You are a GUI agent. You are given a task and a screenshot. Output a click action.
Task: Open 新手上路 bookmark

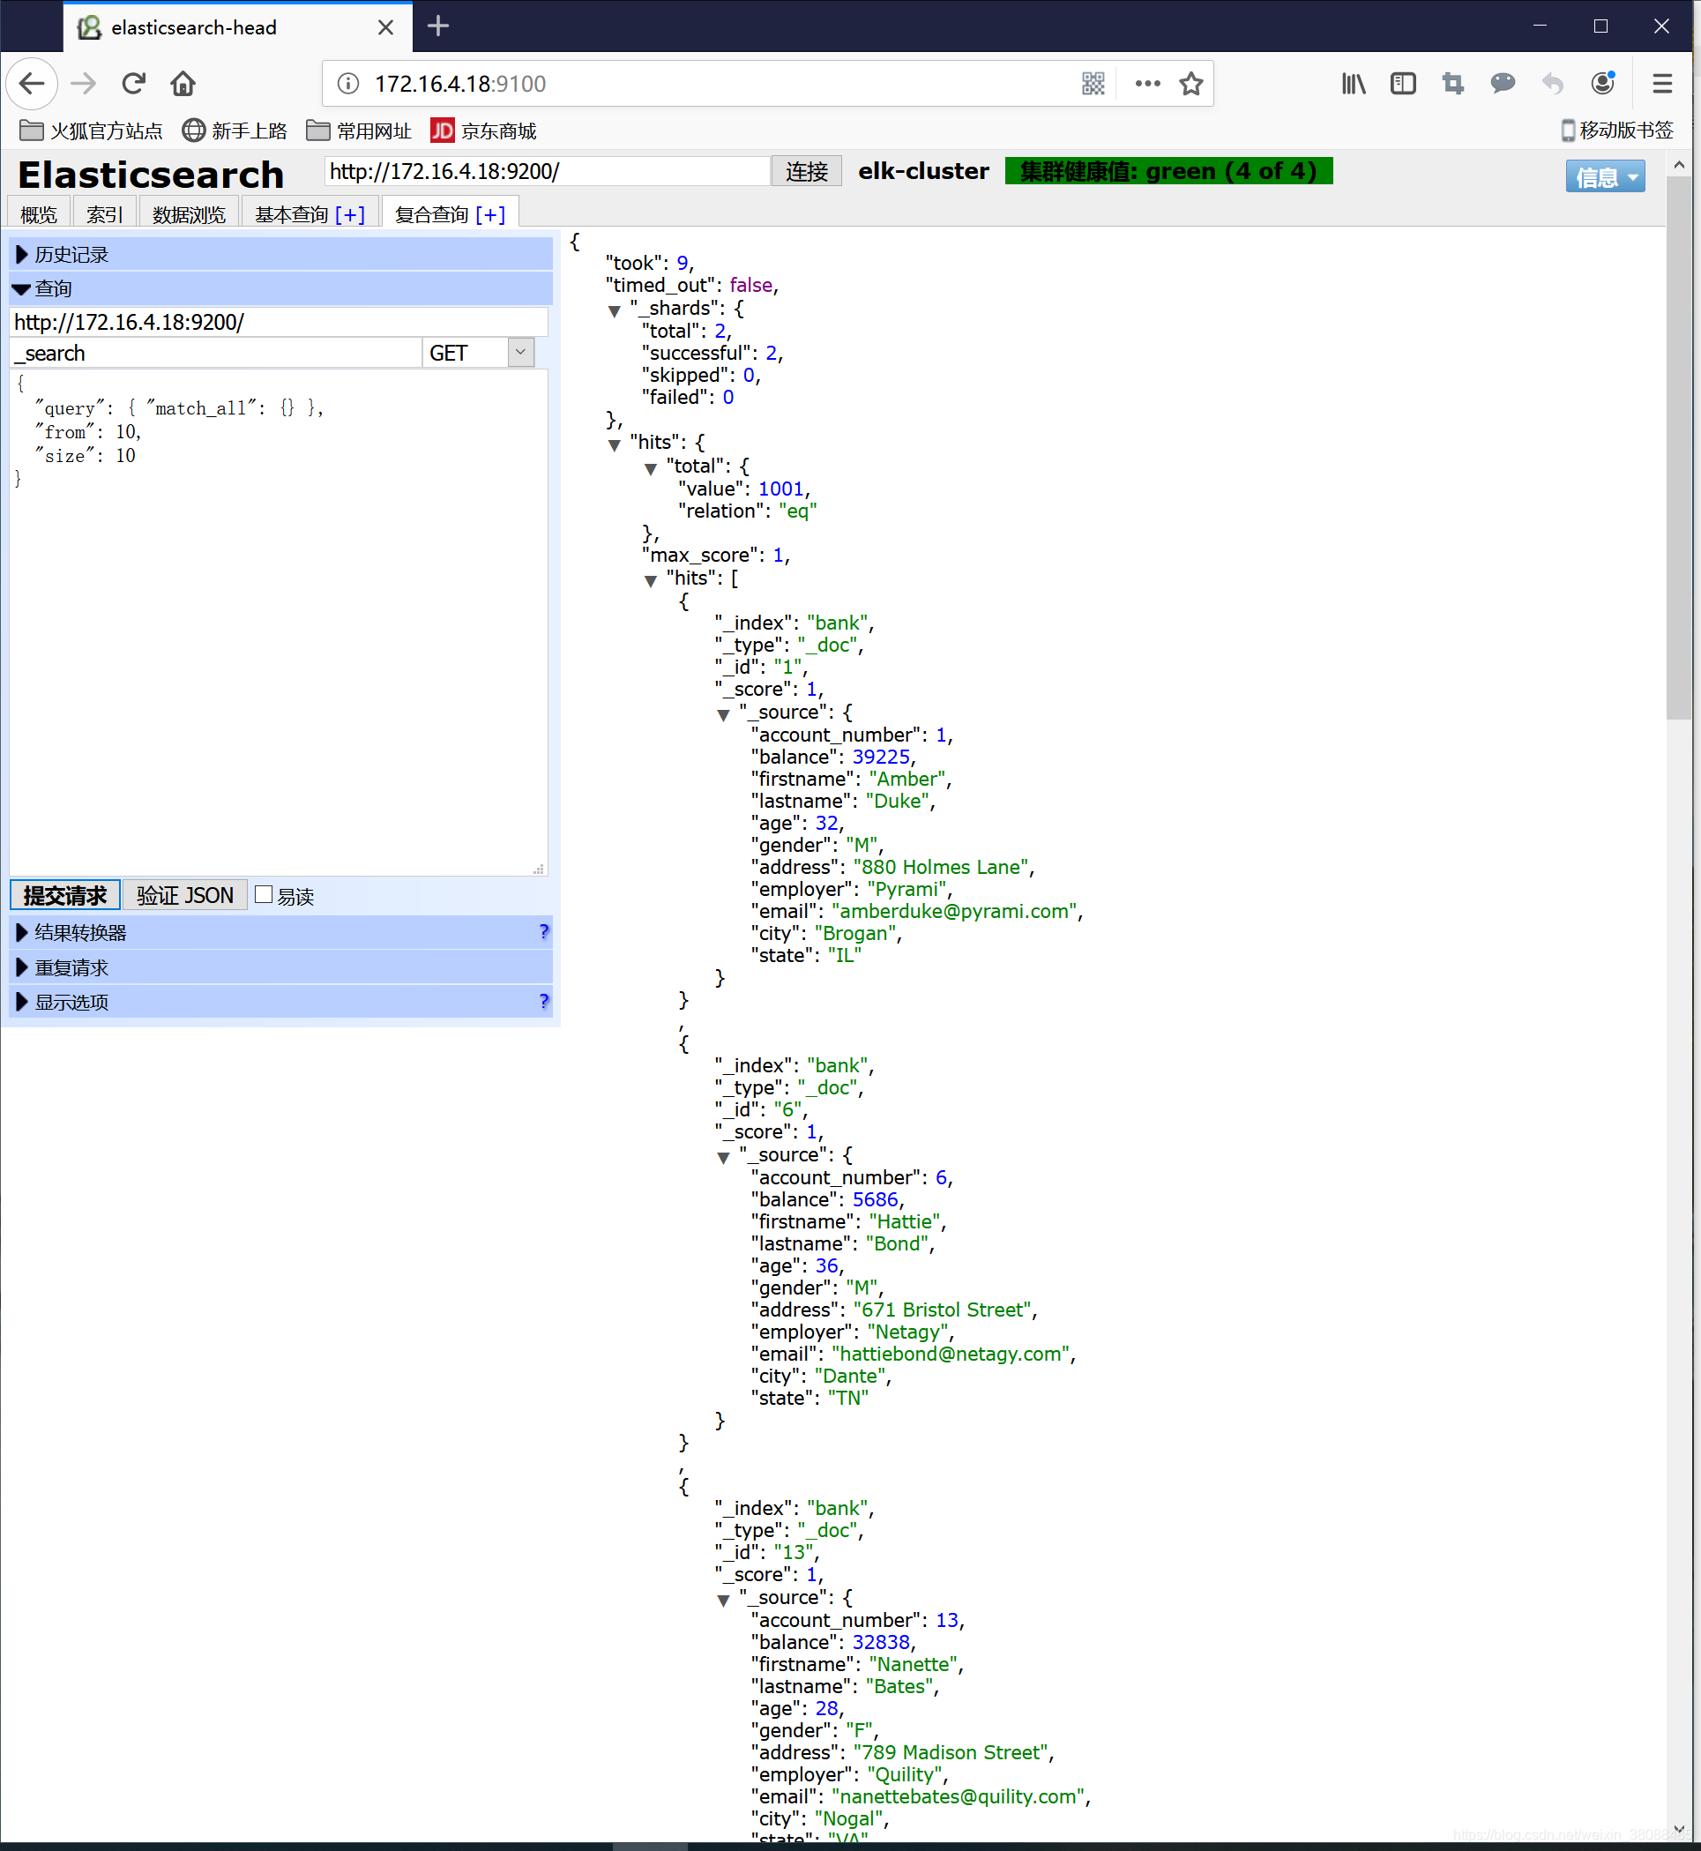[x=235, y=131]
